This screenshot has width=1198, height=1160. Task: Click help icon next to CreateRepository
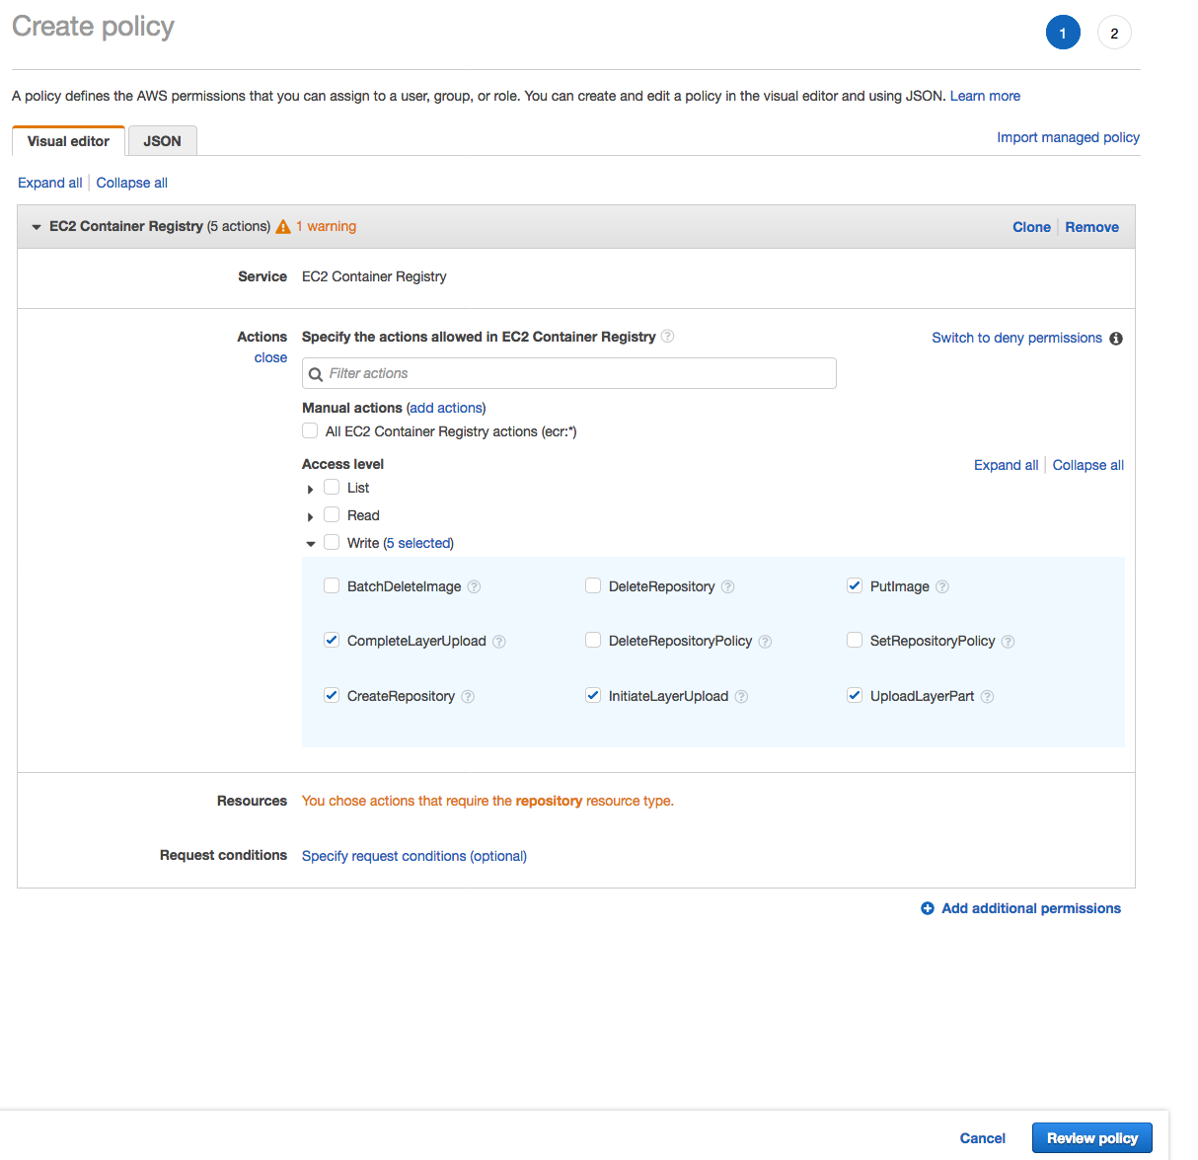pyautogui.click(x=468, y=696)
